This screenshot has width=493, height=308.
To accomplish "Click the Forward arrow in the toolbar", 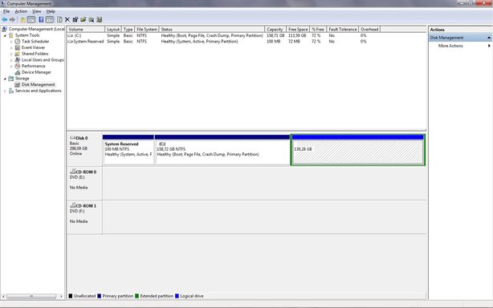I will click(x=12, y=19).
